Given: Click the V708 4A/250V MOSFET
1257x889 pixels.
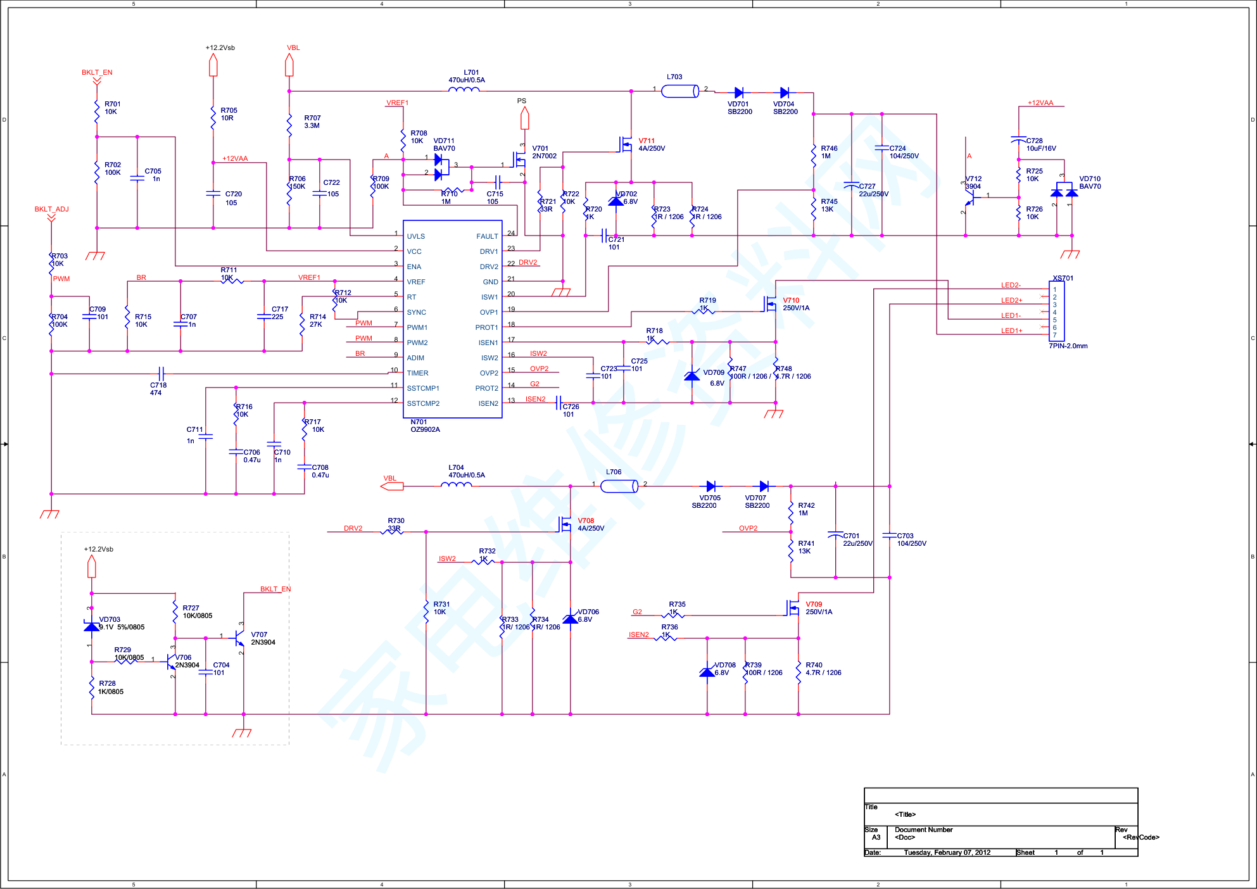Looking at the screenshot, I should (x=565, y=524).
